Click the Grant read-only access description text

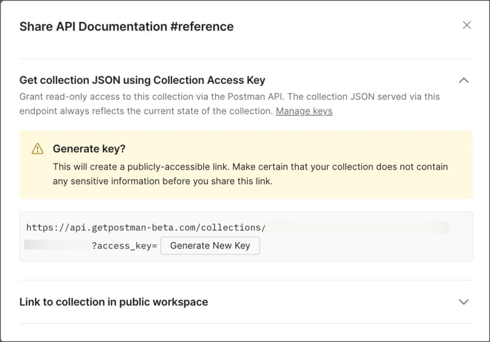(229, 103)
